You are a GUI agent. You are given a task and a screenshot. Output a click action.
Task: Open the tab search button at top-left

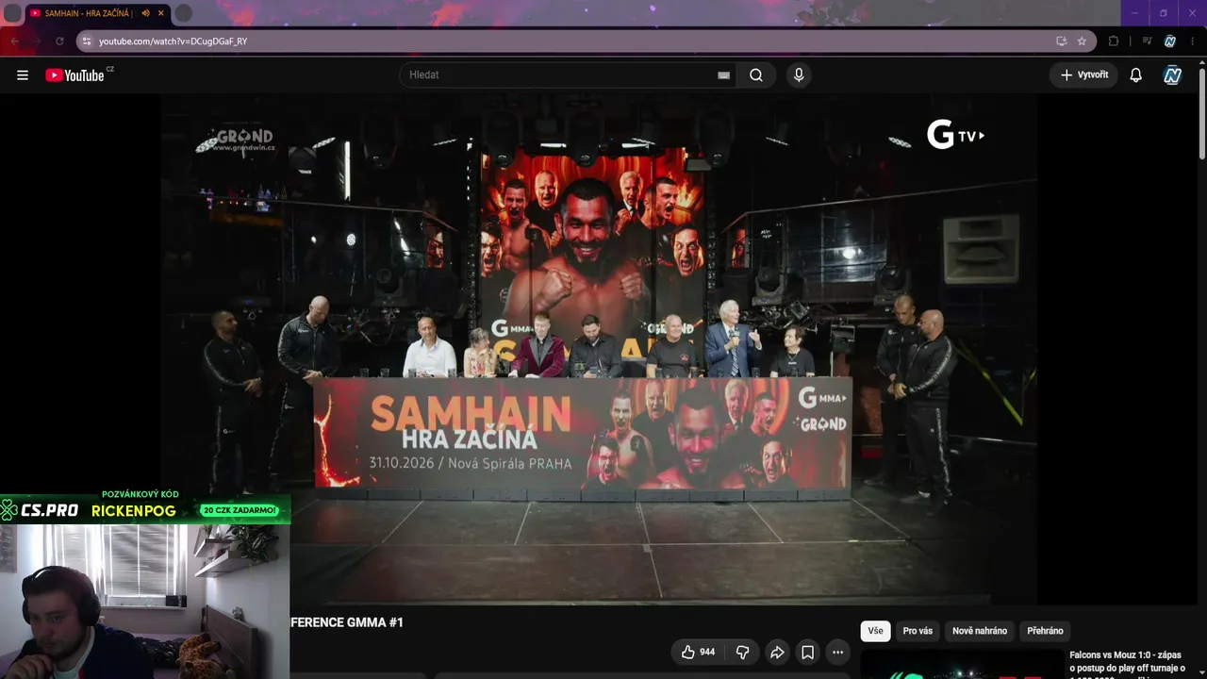tap(13, 13)
